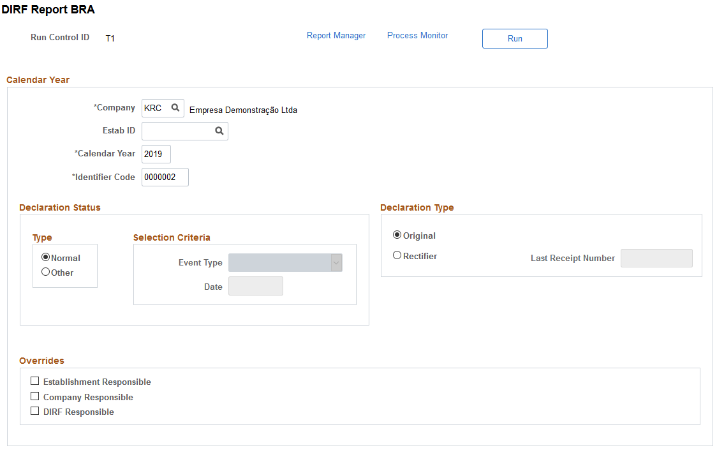This screenshot has width=717, height=450.
Task: Click the Calendar Year input box
Action: coord(156,154)
